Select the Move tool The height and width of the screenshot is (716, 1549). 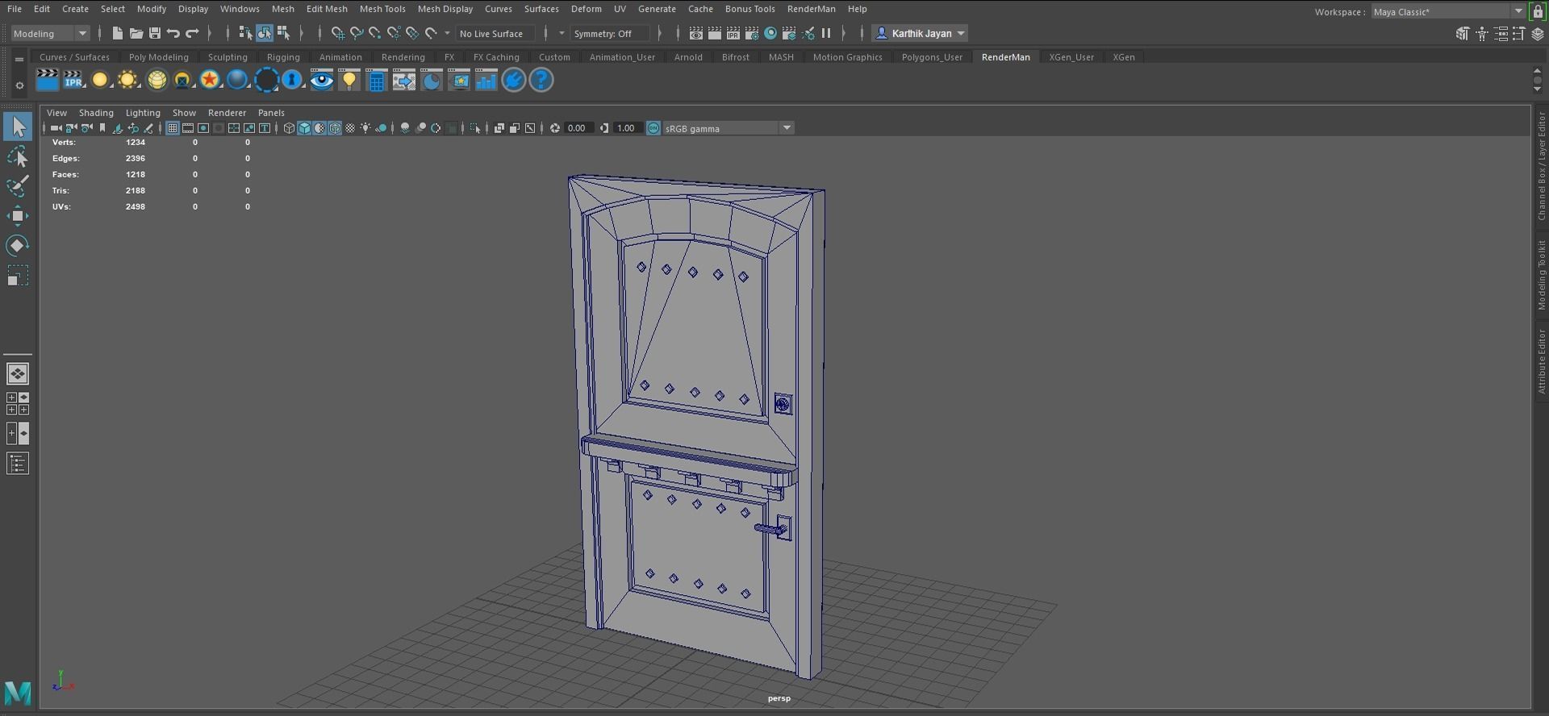pyautogui.click(x=18, y=215)
